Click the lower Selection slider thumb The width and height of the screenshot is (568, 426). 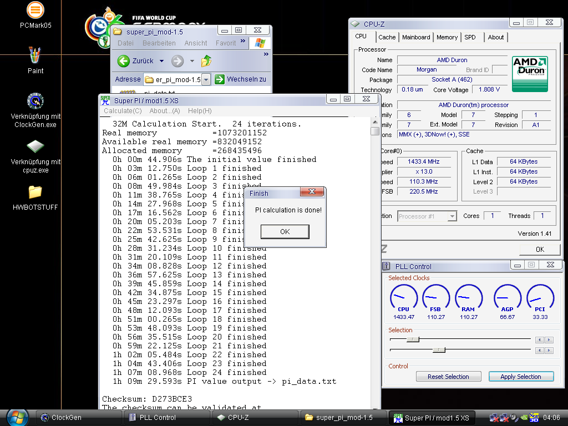pos(439,350)
